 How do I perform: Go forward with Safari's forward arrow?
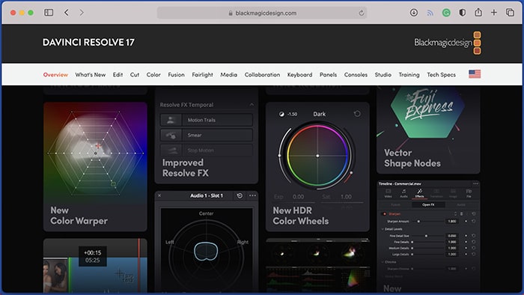(82, 13)
